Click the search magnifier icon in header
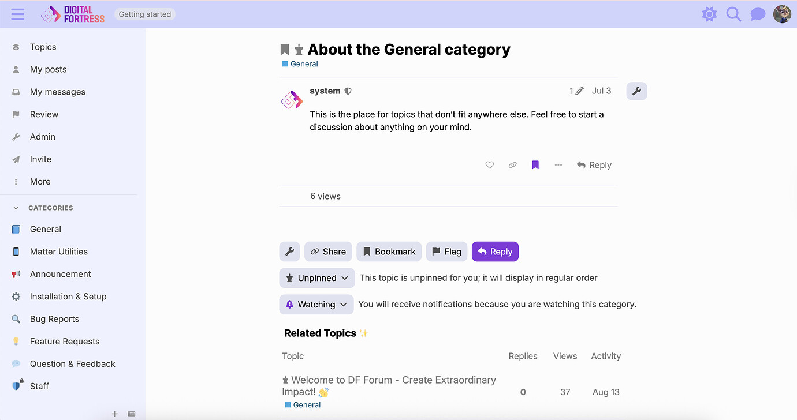This screenshot has width=797, height=420. (x=733, y=14)
